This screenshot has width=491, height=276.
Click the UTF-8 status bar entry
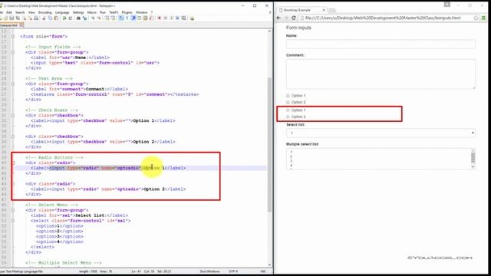pyautogui.click(x=233, y=271)
